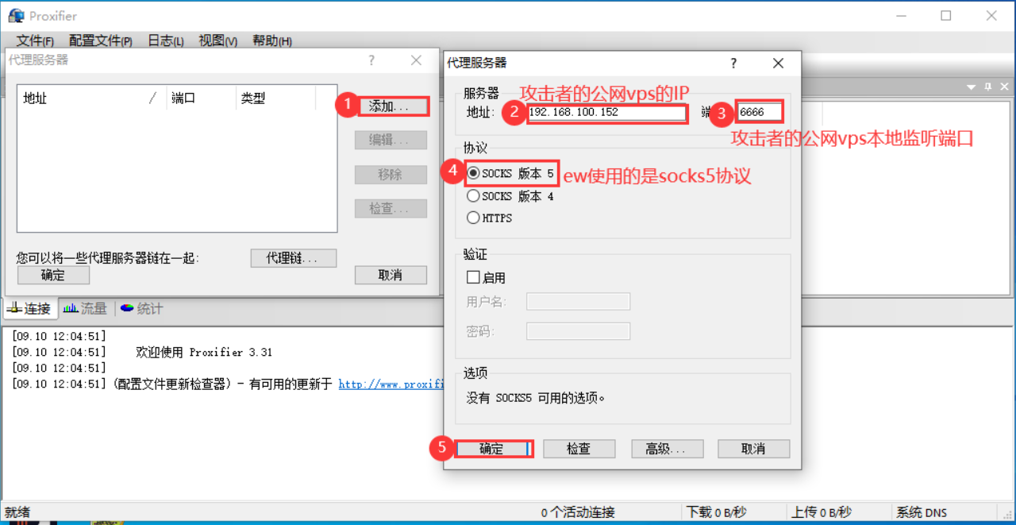Click the pin icon on the right panel
Screen dimensions: 1016x525
pos(988,87)
